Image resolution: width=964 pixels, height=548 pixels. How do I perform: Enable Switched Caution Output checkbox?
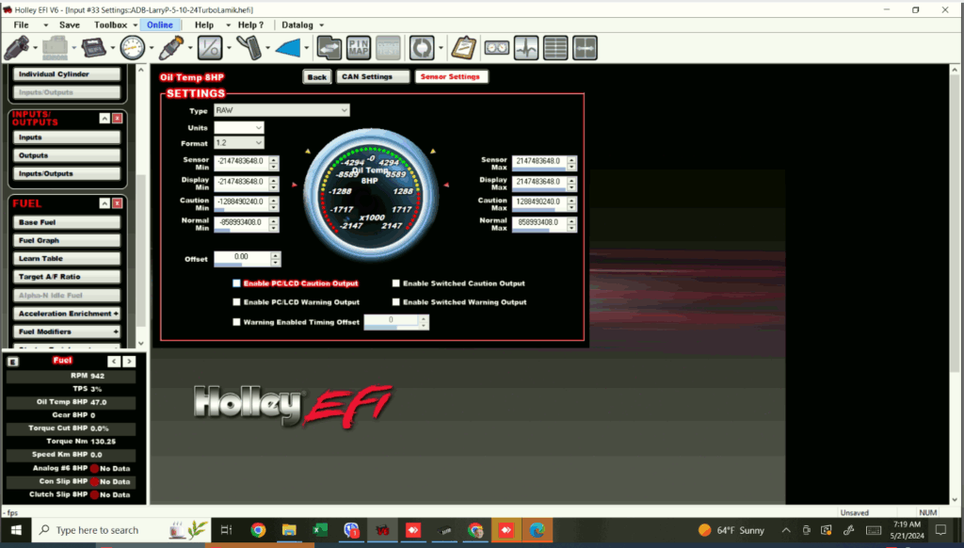396,283
